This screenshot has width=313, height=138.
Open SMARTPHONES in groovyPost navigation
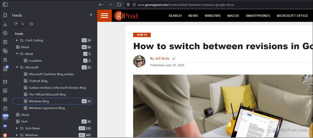pyautogui.click(x=258, y=16)
